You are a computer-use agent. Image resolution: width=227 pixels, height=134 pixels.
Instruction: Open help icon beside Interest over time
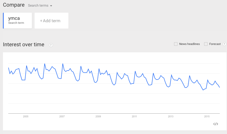click(x=51, y=45)
